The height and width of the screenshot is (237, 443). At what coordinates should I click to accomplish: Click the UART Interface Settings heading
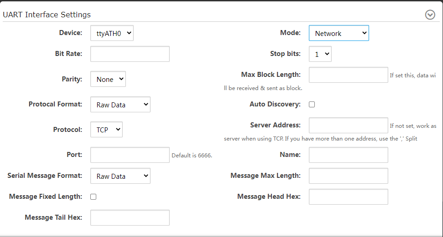(x=47, y=15)
